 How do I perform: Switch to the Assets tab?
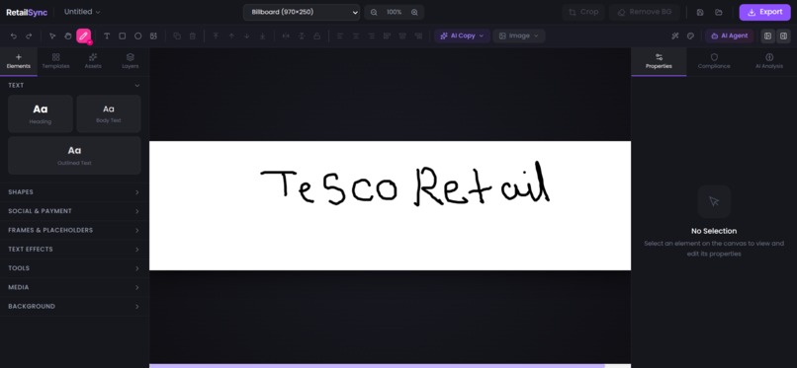click(93, 61)
